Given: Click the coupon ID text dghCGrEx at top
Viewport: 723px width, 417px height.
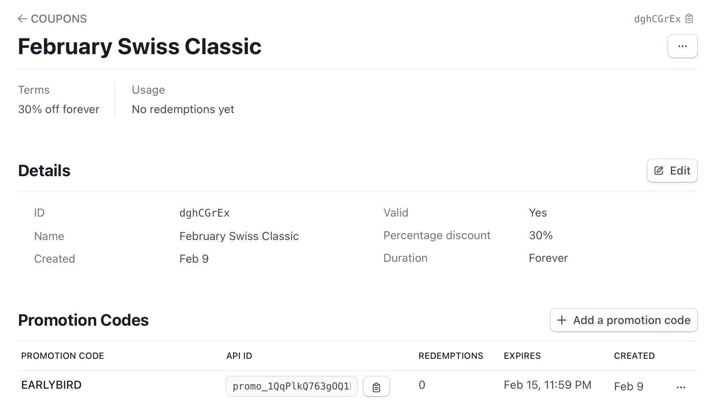Looking at the screenshot, I should tap(657, 19).
